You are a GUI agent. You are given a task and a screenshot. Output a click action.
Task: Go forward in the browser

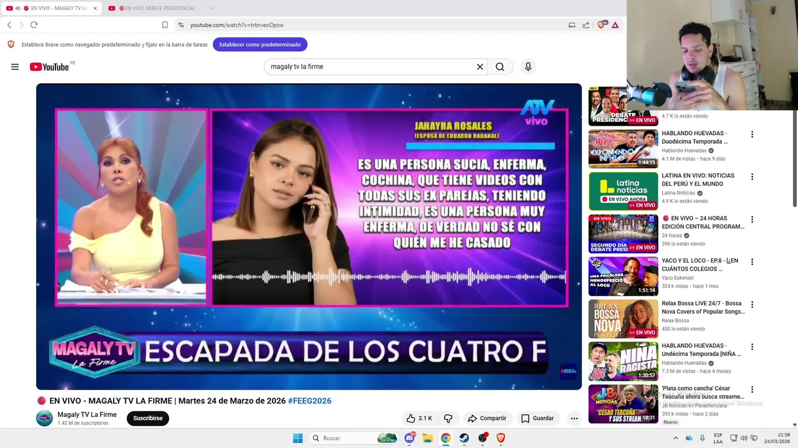pyautogui.click(x=21, y=25)
